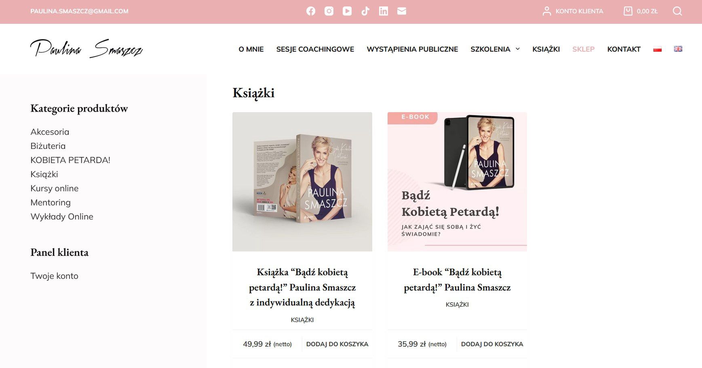Open the Instagram icon link

(x=329, y=11)
